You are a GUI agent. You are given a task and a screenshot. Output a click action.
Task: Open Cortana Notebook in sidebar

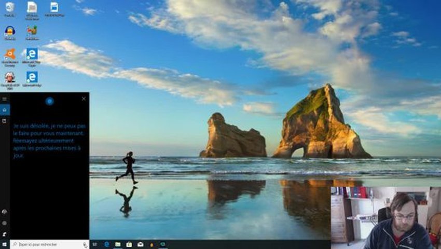click(x=5, y=121)
